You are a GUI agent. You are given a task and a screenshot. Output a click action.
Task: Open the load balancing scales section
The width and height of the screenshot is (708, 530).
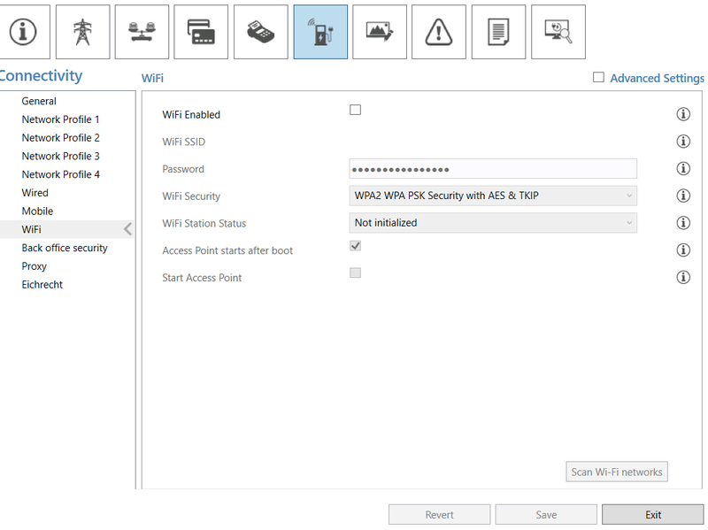[x=142, y=32]
